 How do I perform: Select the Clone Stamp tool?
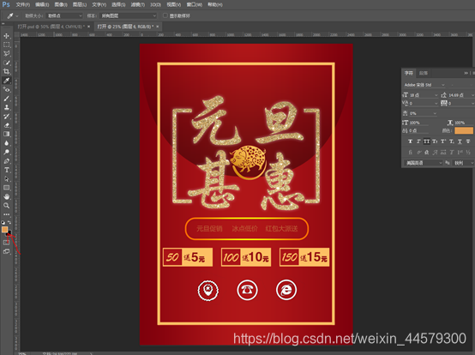(x=6, y=107)
